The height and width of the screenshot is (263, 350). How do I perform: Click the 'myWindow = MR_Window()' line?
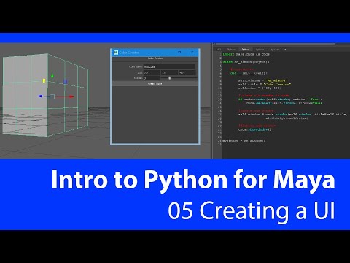click(x=244, y=141)
